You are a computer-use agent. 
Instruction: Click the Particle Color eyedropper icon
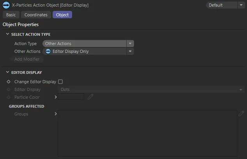pyautogui.click(x=90, y=97)
